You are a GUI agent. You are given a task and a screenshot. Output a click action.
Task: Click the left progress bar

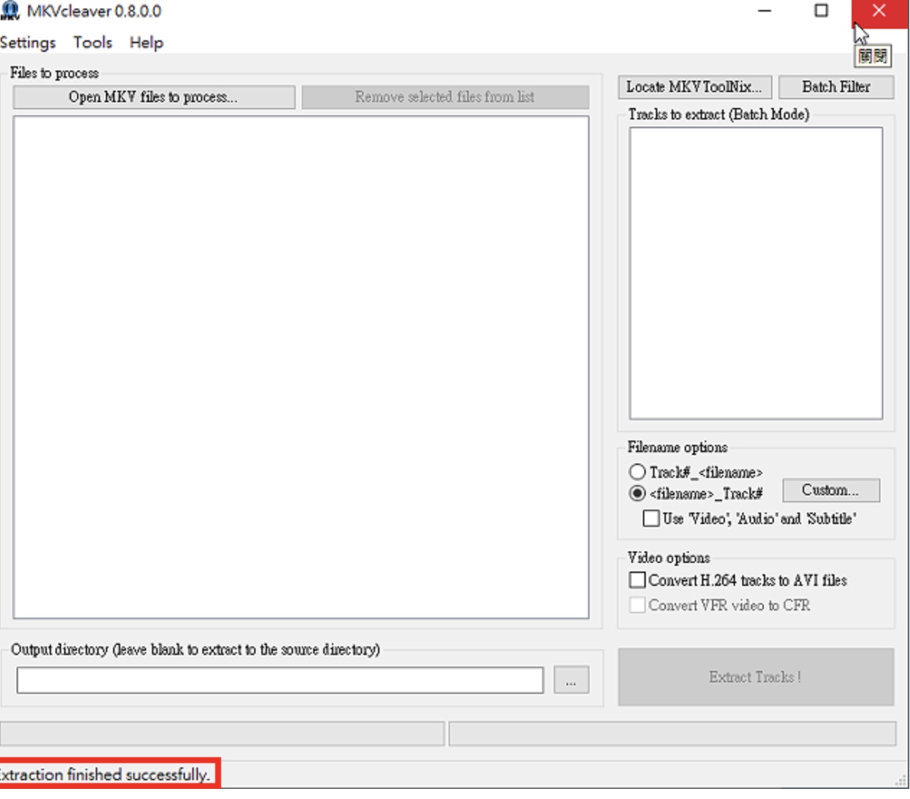pos(222,734)
